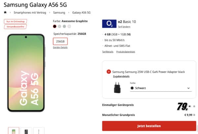Open the Geräte-Details link
Viewport: 198px width, 134px height.
pyautogui.click(x=60, y=48)
